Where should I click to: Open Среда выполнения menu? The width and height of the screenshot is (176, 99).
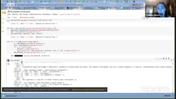click(x=35, y=14)
